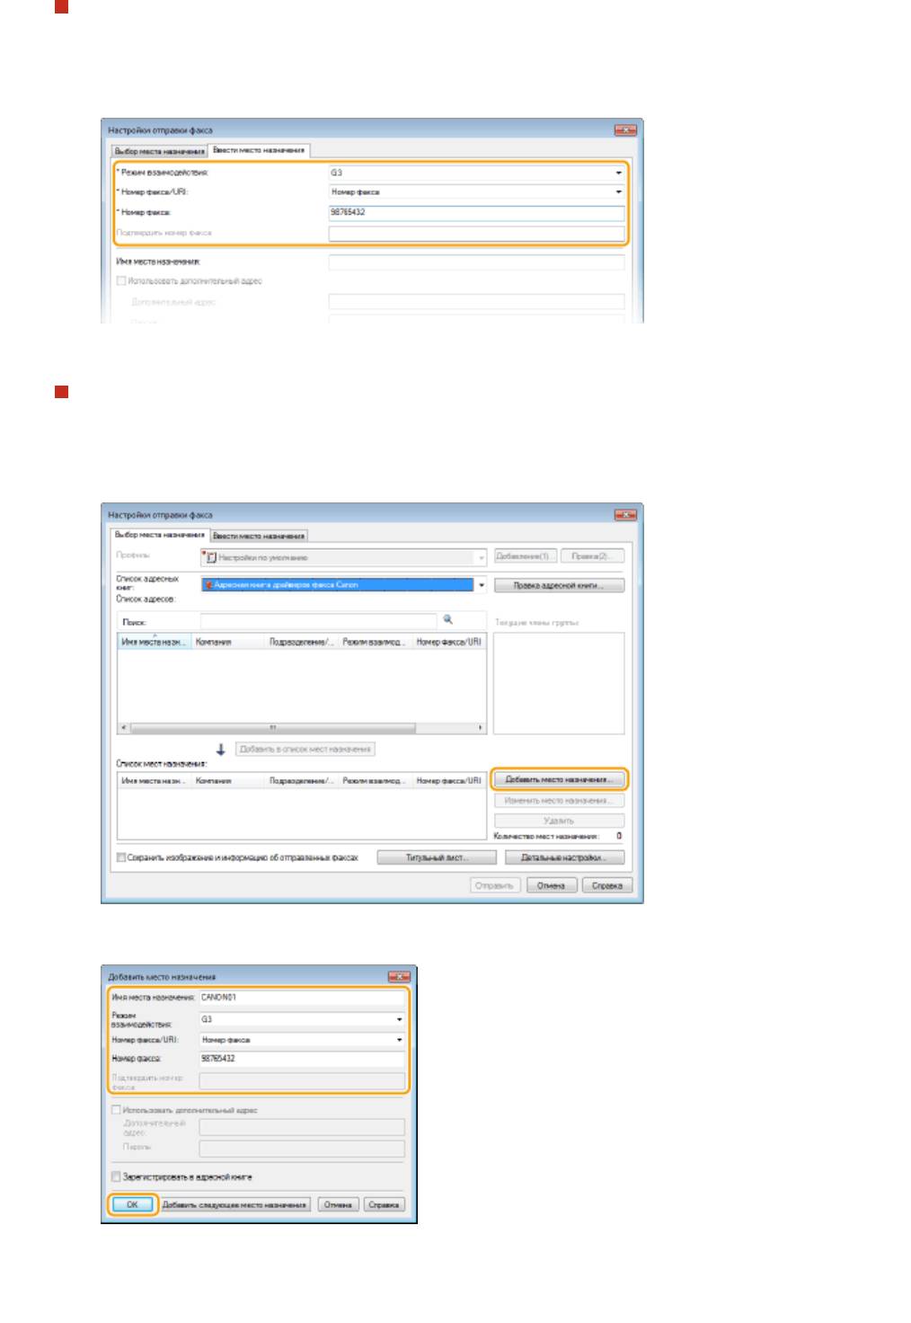Check Сохранить изображение и информацию об отправленных факсах
Screen dimensions: 911x1323
121,858
